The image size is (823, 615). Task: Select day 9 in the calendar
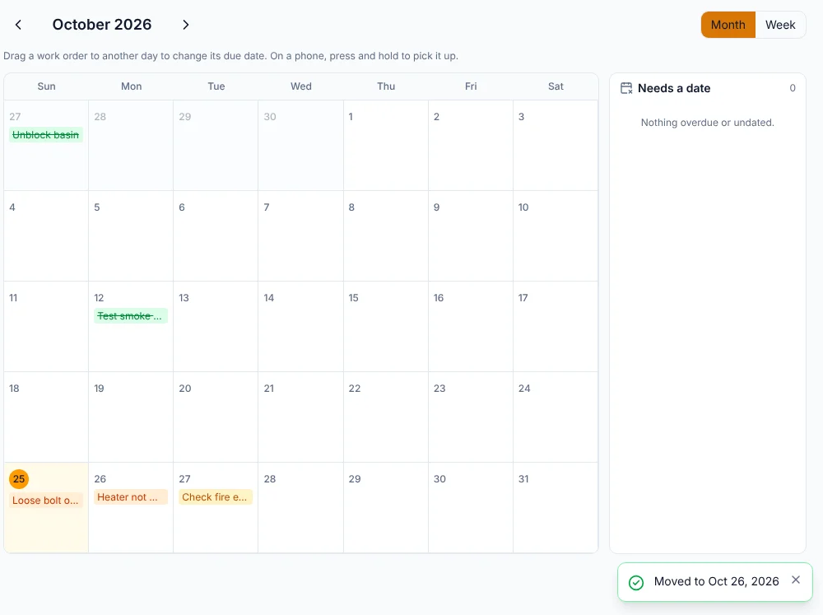(471, 235)
